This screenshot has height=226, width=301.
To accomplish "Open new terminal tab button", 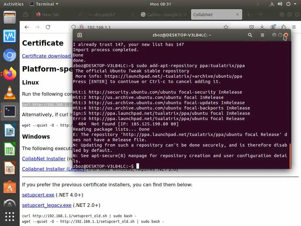I will (x=79, y=35).
